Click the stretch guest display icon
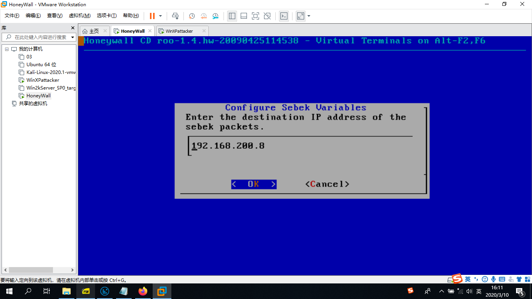 click(x=301, y=16)
